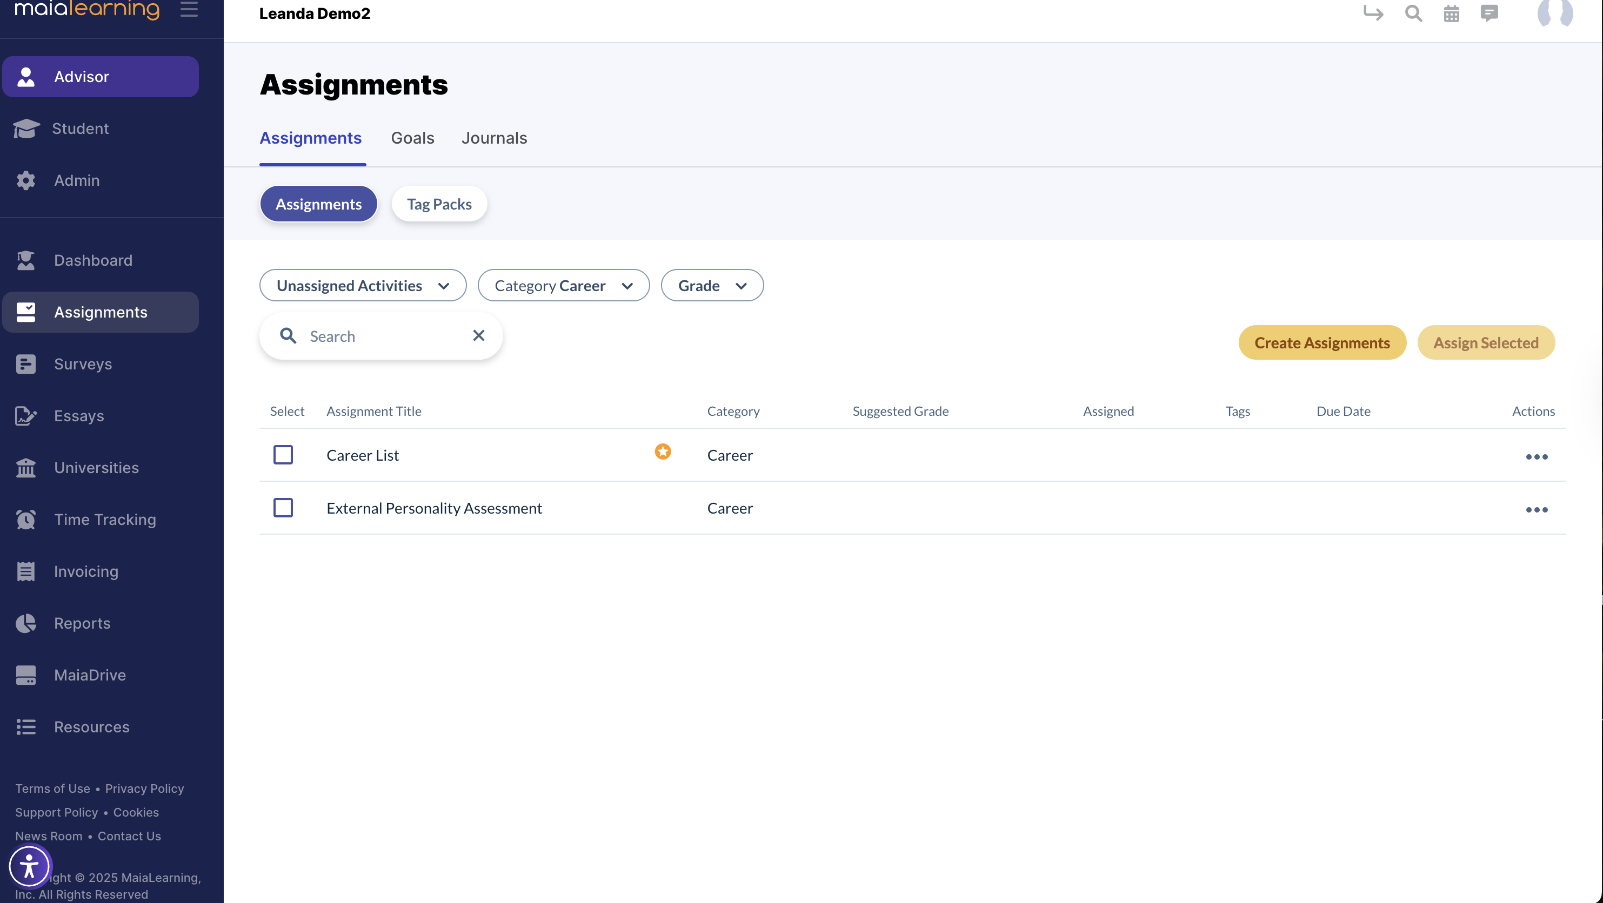Click the user profile avatar
Viewport: 1603px width, 903px height.
(1555, 12)
